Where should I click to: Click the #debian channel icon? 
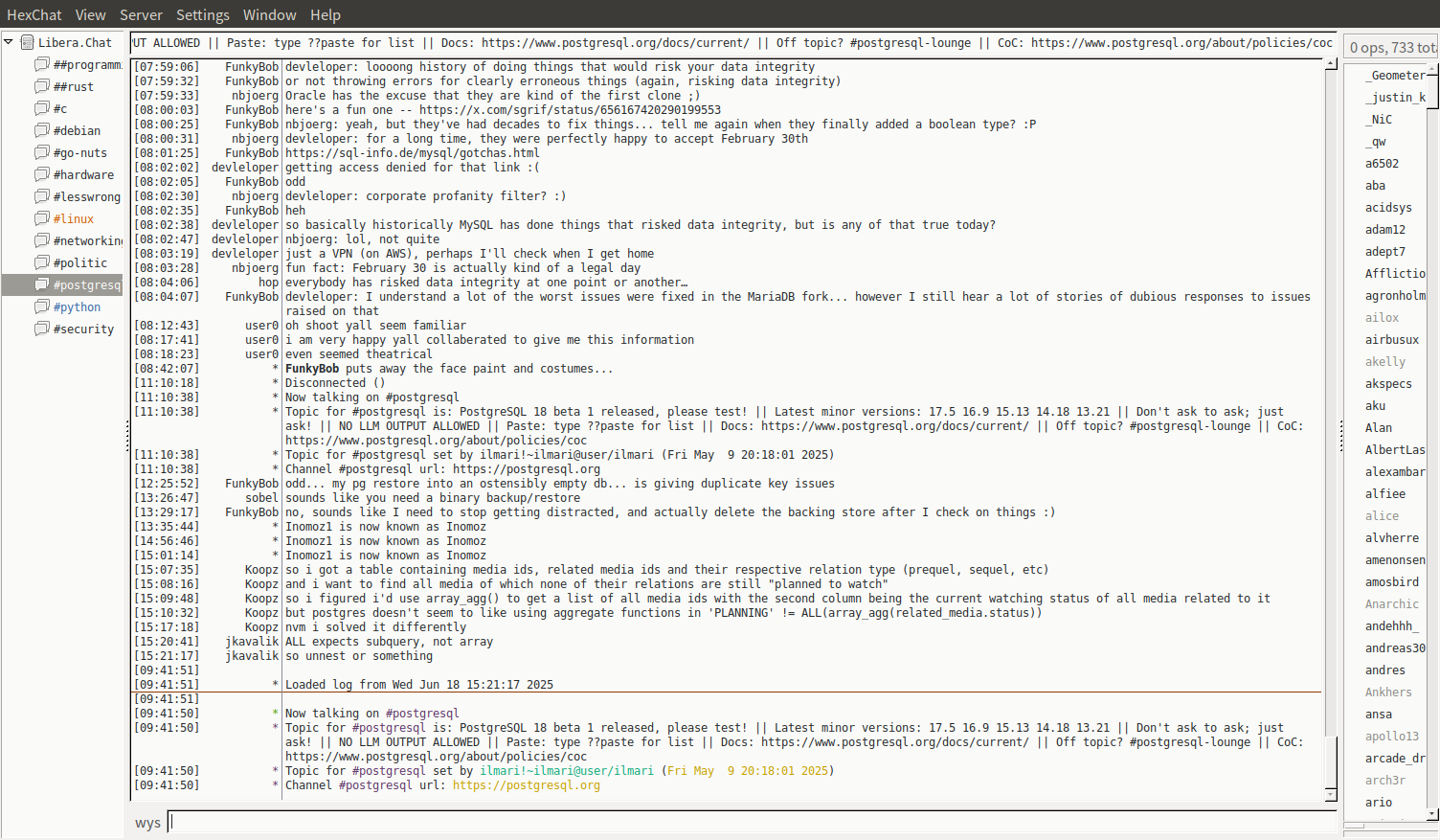42,130
